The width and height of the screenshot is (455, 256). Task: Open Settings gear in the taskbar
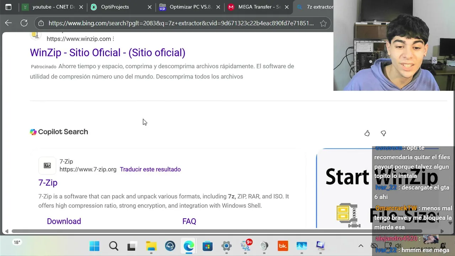pos(226,246)
